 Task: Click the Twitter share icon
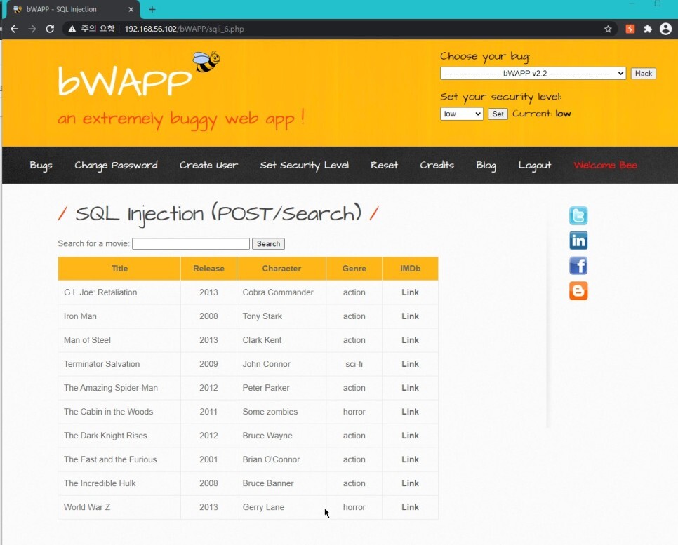click(x=578, y=215)
